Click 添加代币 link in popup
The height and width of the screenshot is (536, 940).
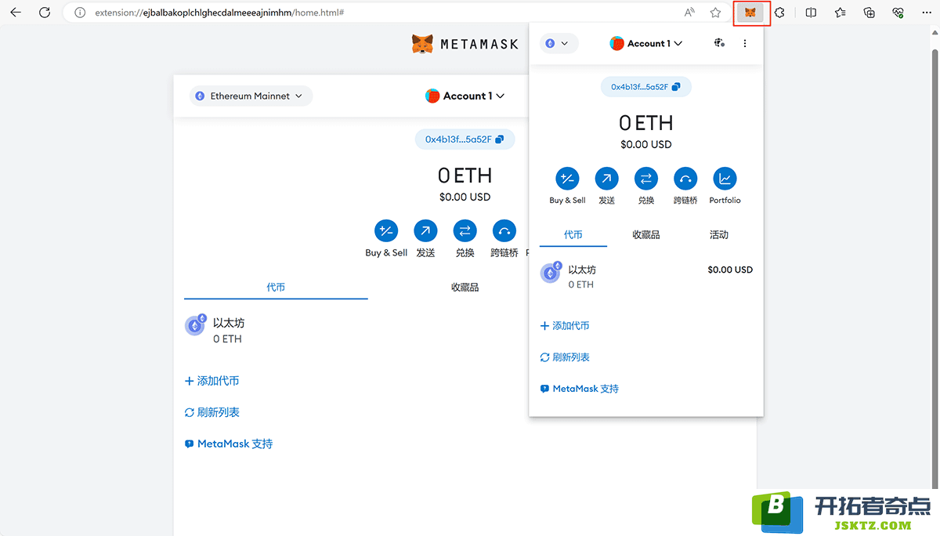point(565,326)
